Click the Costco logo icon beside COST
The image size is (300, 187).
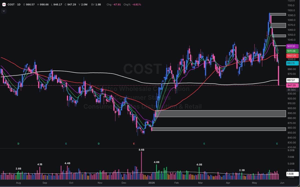coord(4,4)
